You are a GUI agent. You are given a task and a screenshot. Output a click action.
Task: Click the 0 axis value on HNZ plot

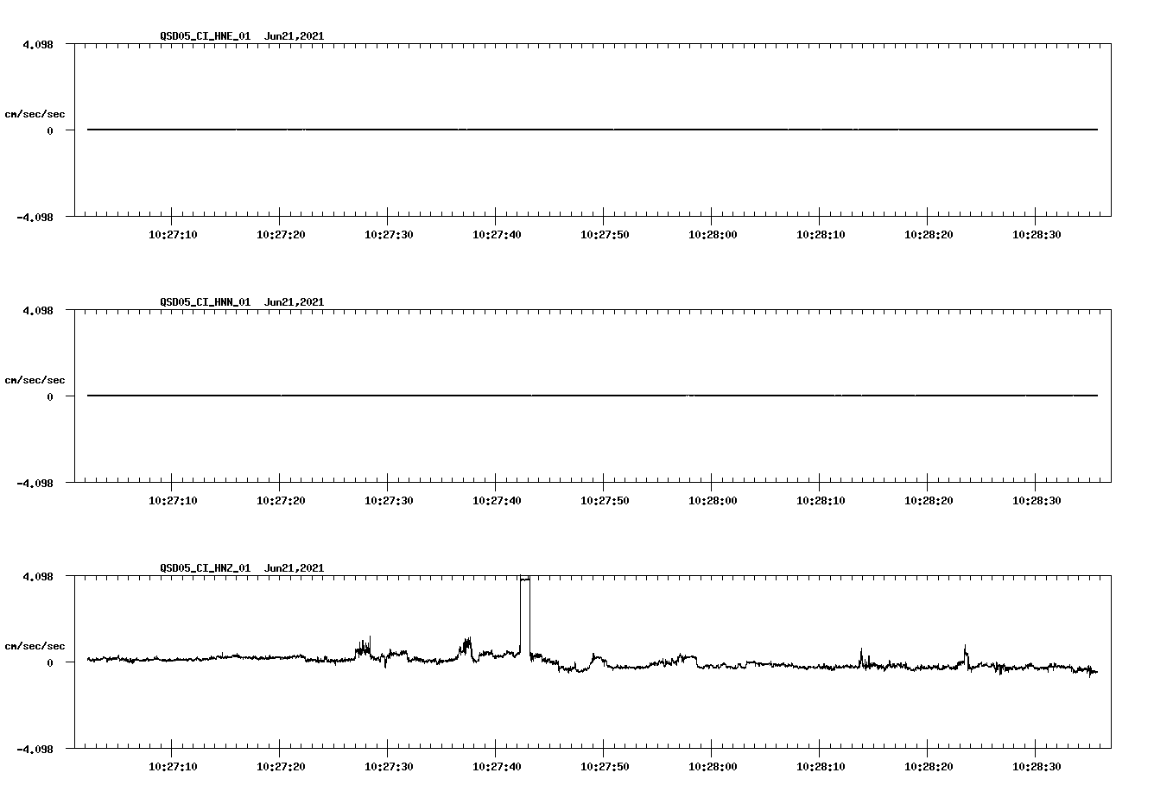pyautogui.click(x=50, y=662)
